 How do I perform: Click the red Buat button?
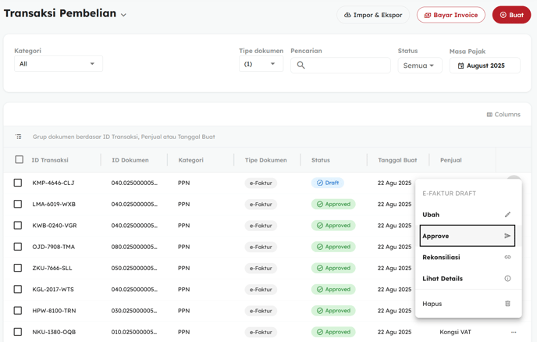[511, 15]
